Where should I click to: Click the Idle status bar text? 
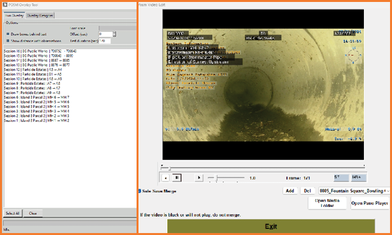coord(7,229)
